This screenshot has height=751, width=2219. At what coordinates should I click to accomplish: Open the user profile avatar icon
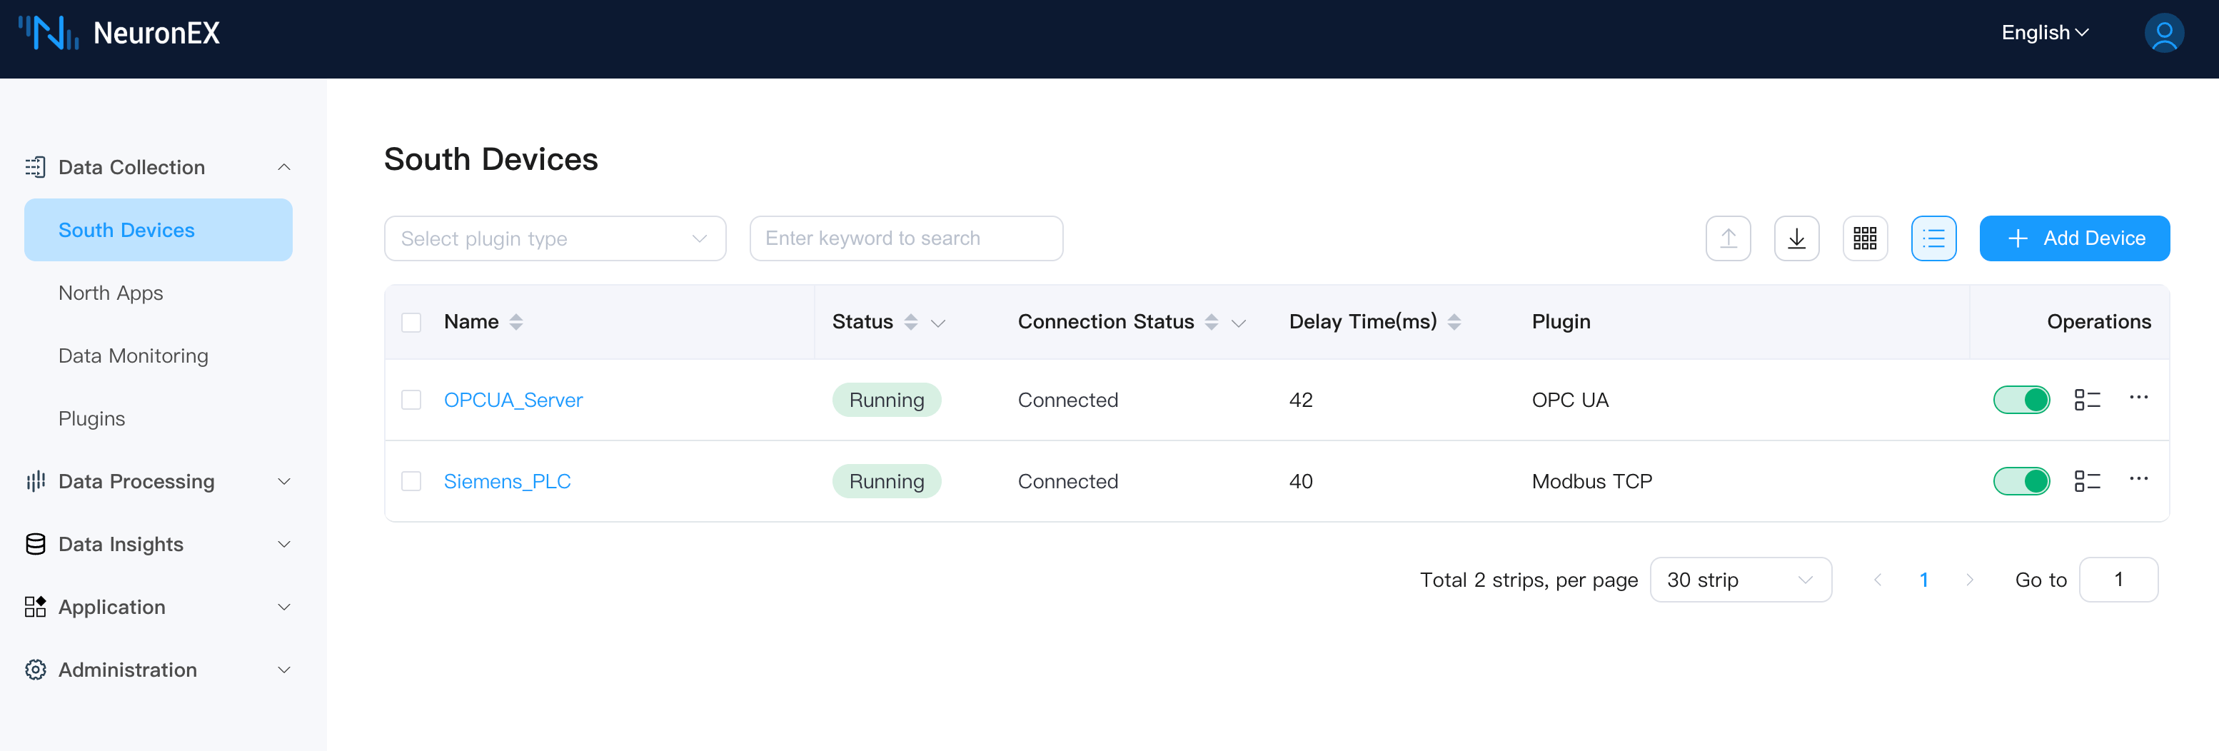2163,34
